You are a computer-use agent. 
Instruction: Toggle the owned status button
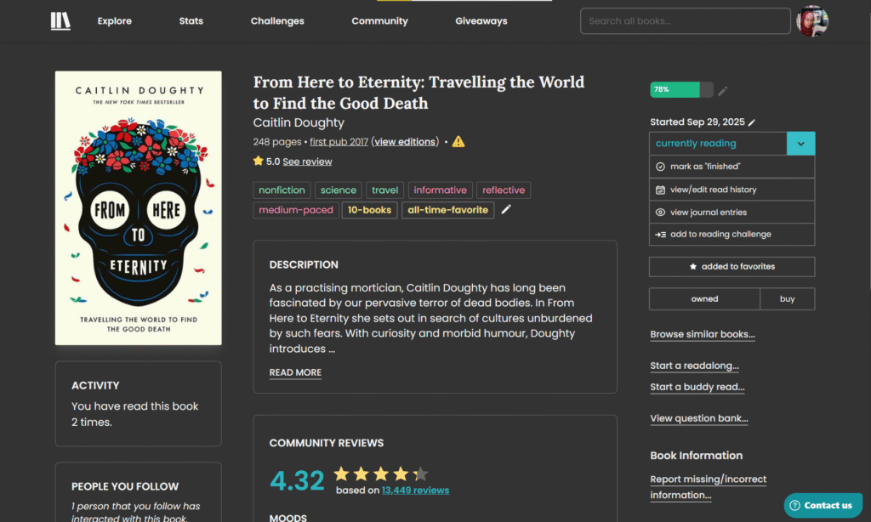(704, 299)
